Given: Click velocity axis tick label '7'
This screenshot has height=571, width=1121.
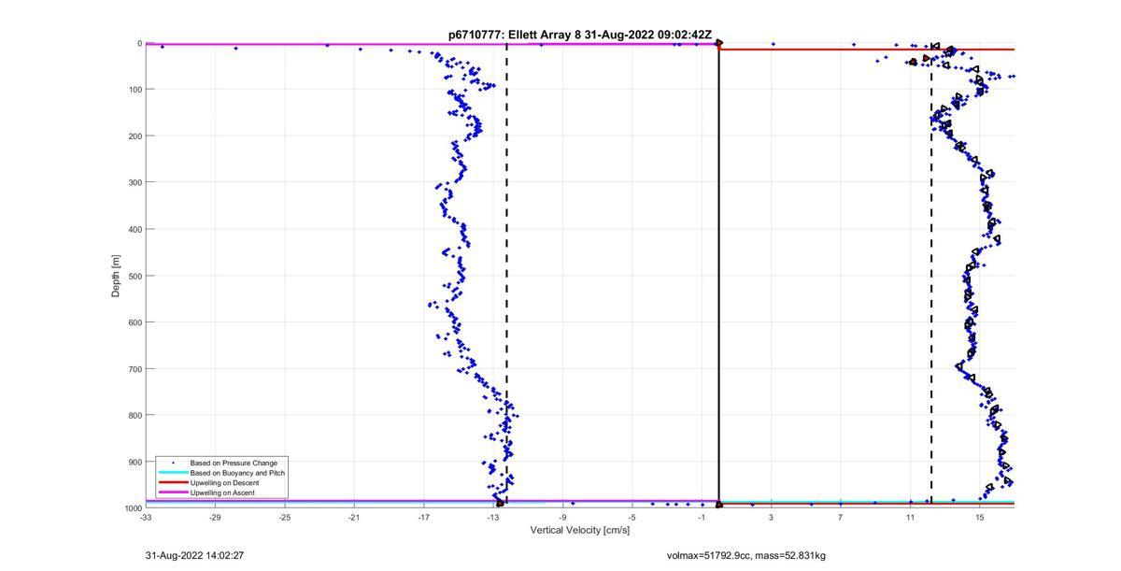Looking at the screenshot, I should pyautogui.click(x=841, y=517).
